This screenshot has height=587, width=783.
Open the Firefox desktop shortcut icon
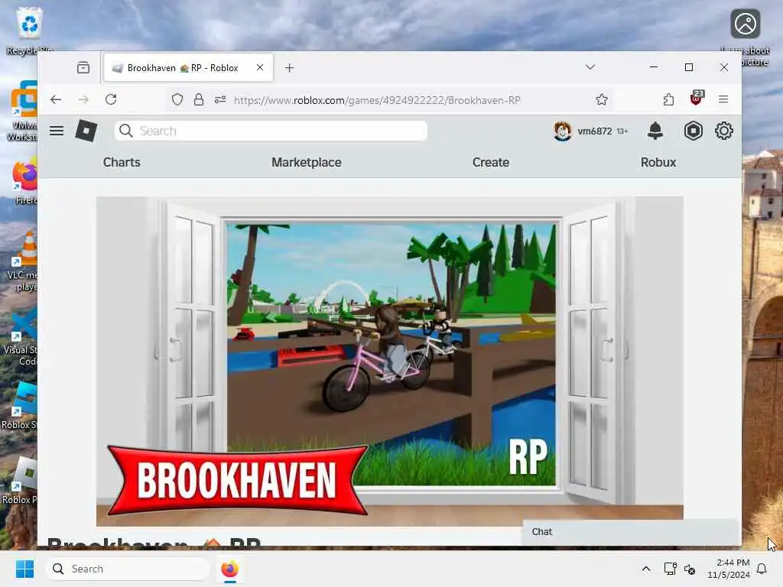(x=25, y=180)
